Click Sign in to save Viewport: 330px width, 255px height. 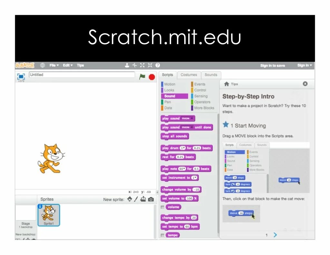[273, 66]
